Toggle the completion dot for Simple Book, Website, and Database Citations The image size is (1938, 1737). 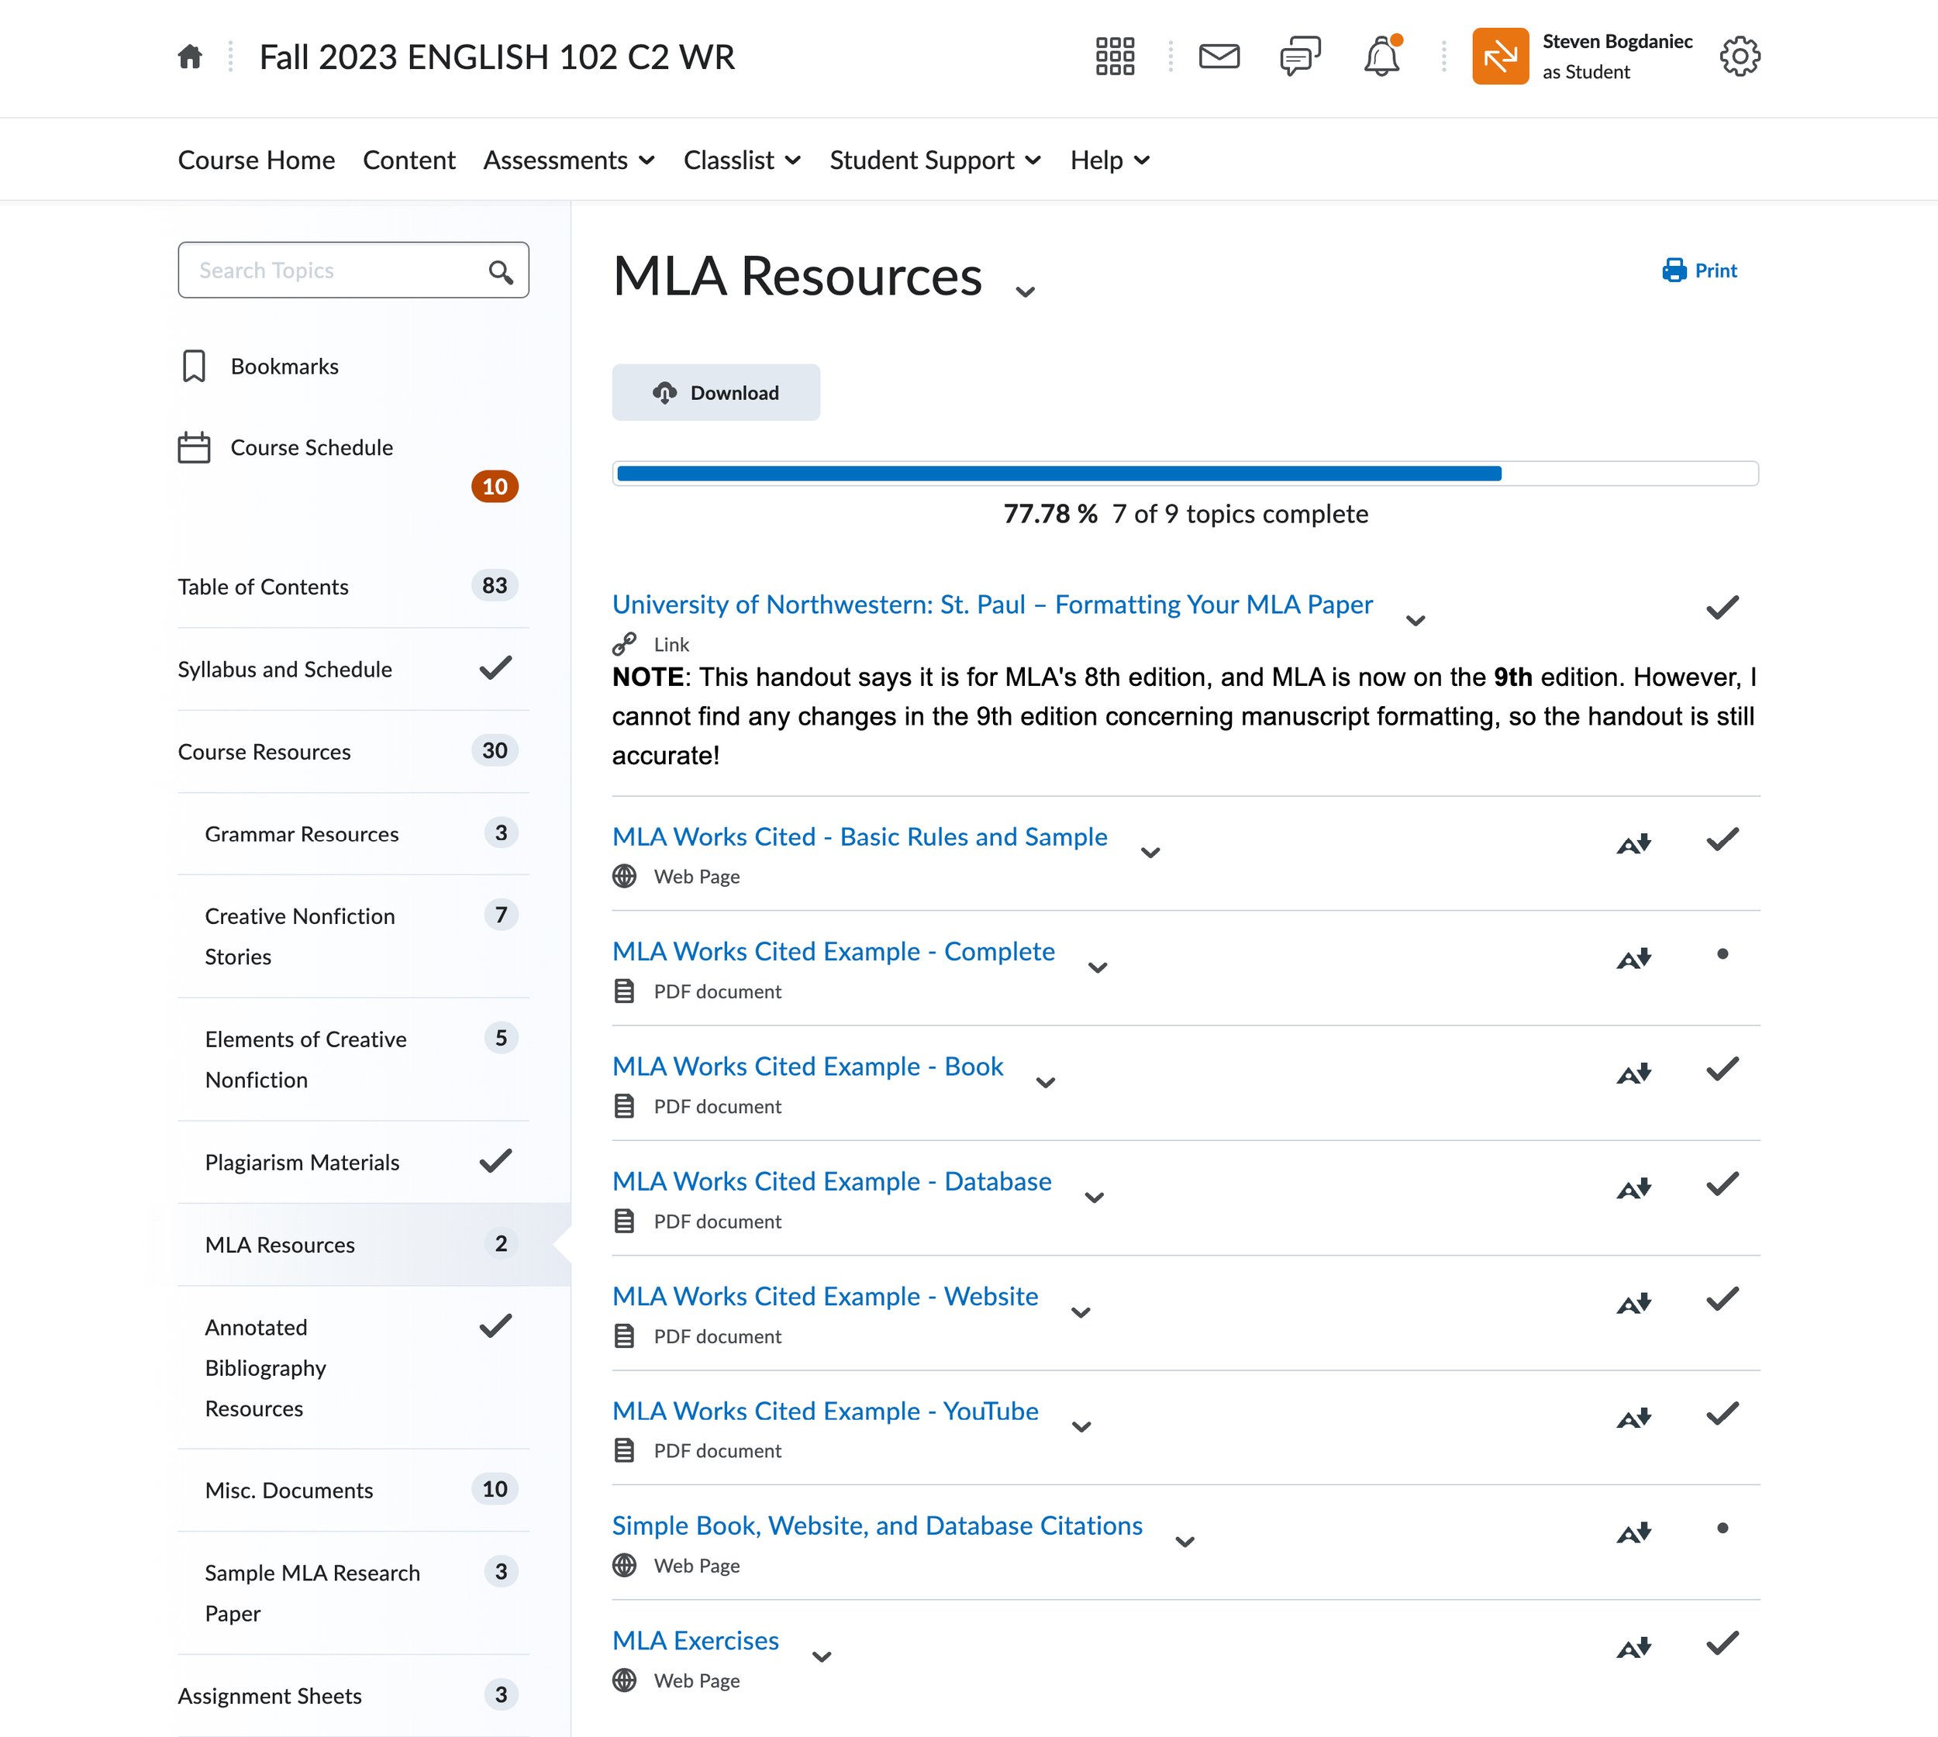(1722, 1528)
